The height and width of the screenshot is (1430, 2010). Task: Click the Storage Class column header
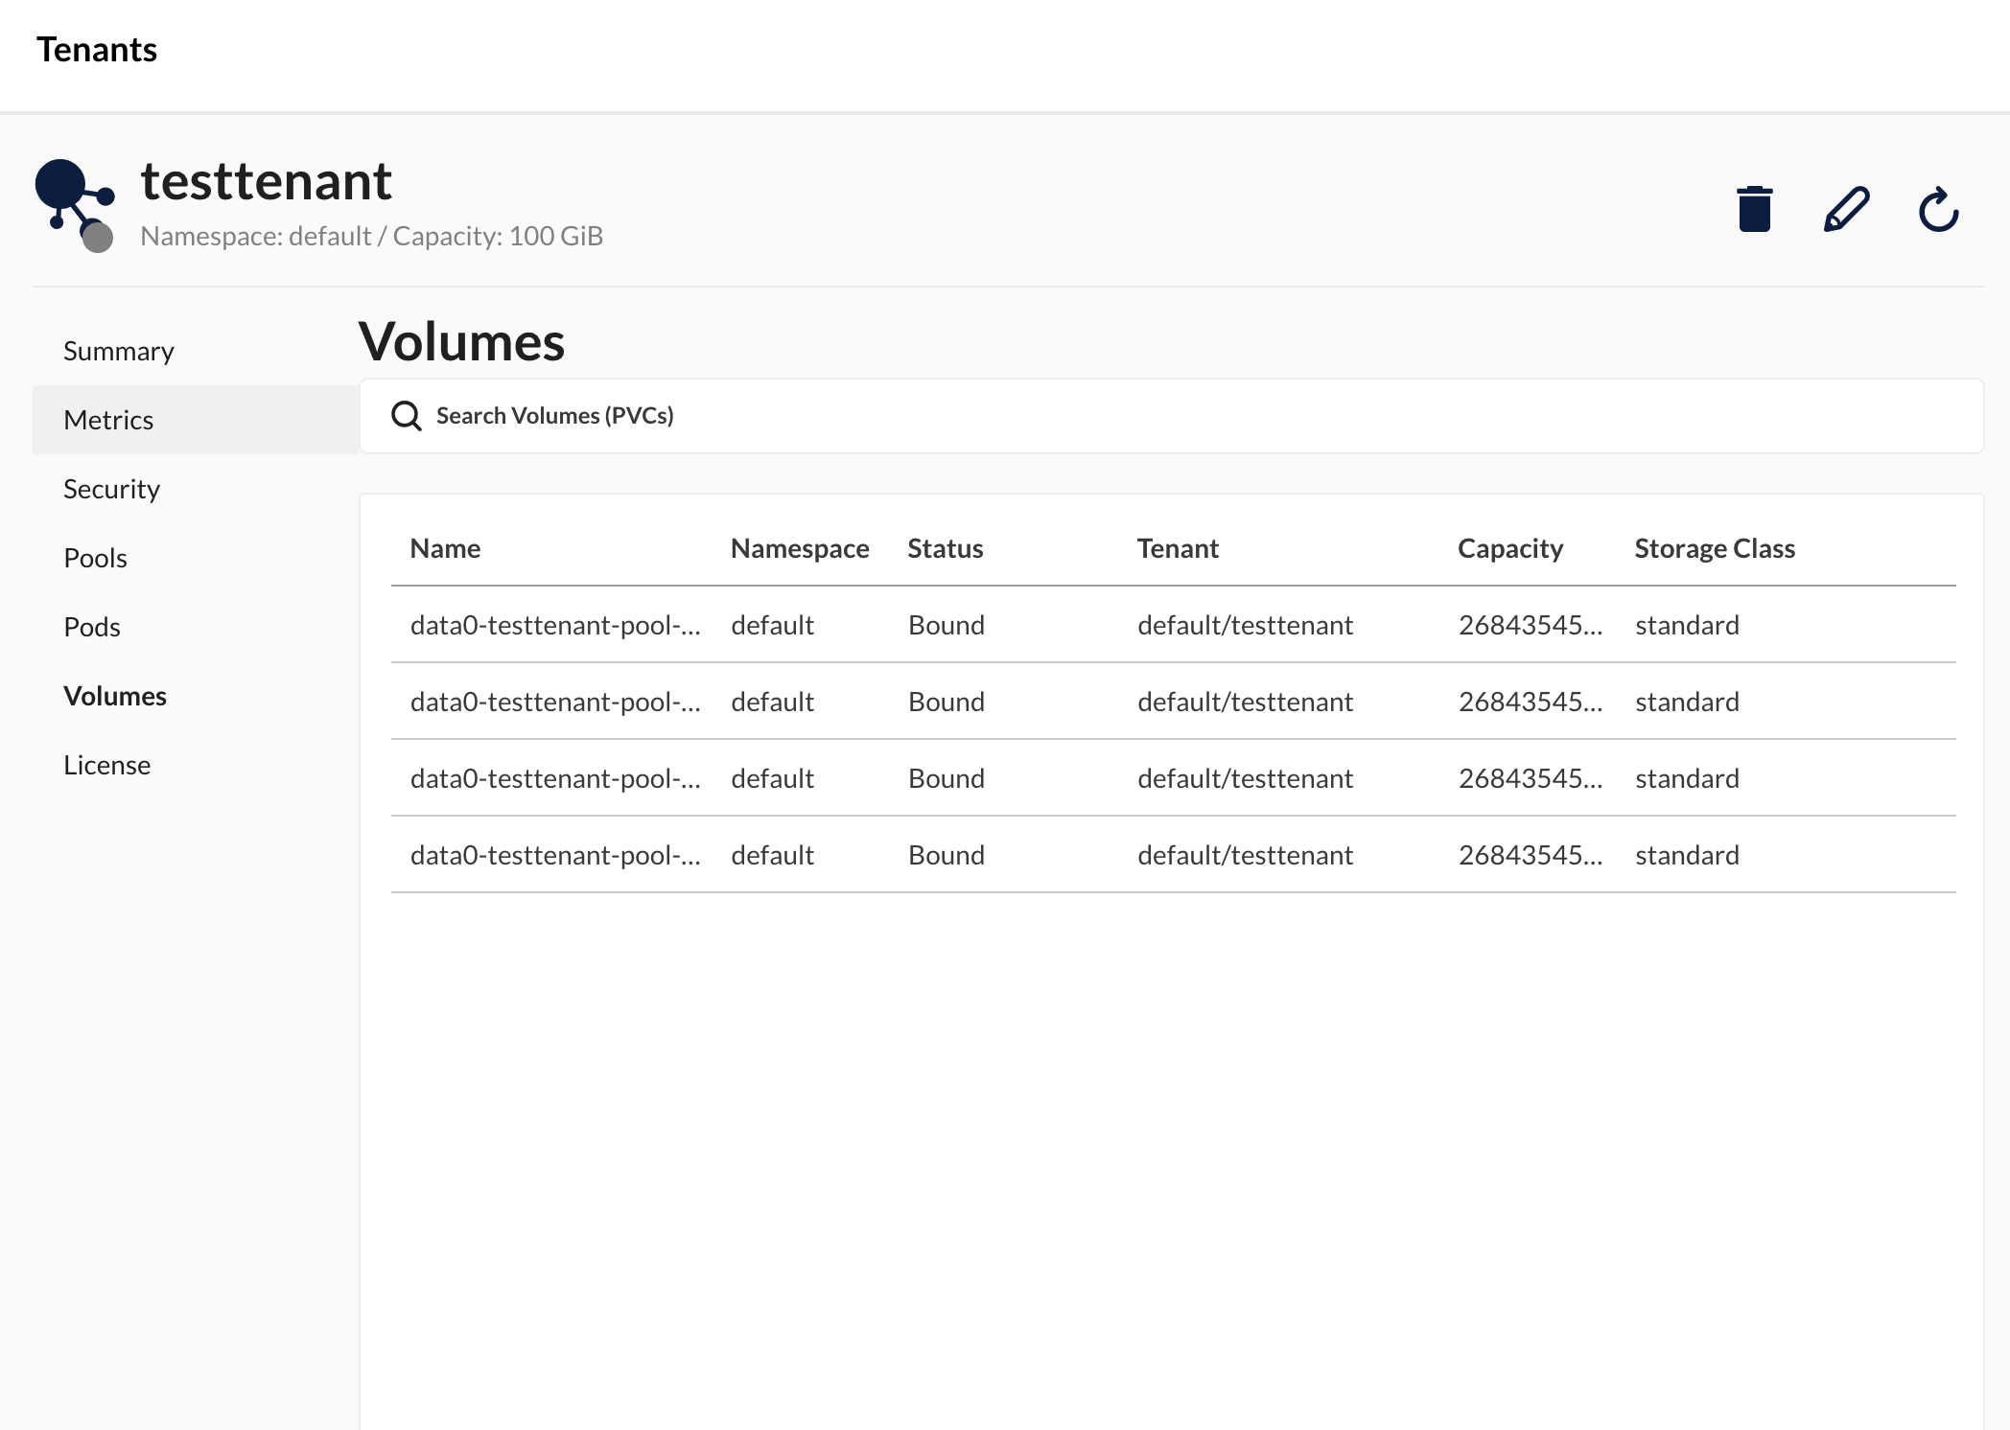tap(1714, 549)
